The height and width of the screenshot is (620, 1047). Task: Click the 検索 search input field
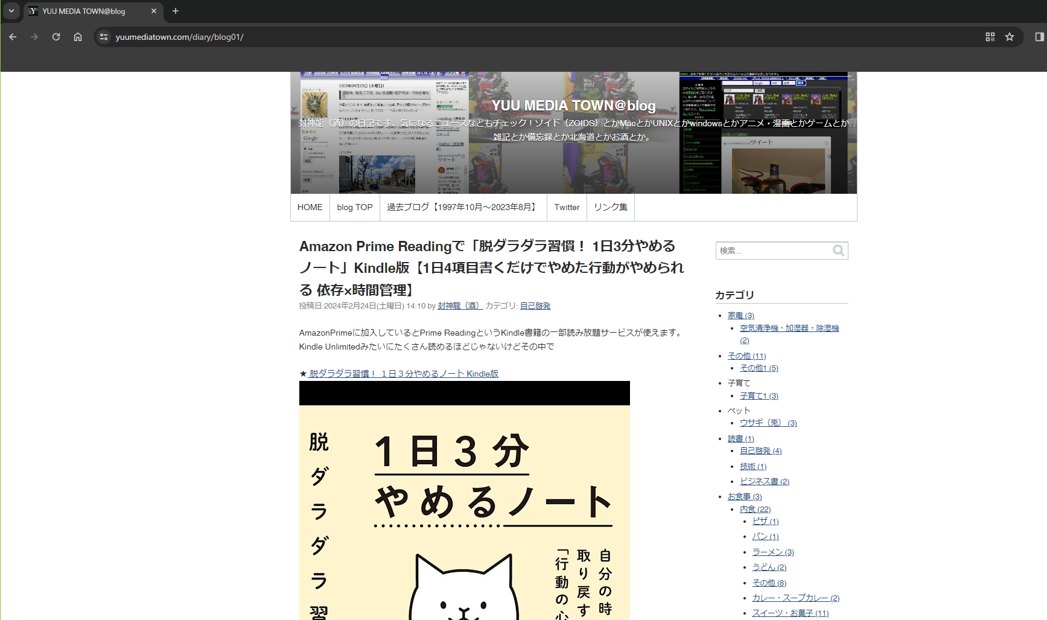tap(772, 251)
